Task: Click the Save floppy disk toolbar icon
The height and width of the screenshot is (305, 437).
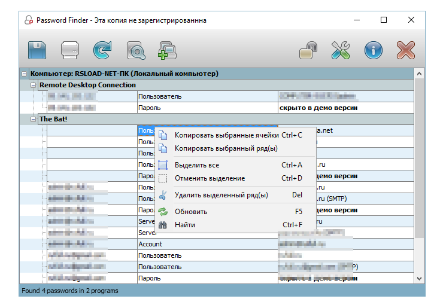Action: (x=37, y=50)
